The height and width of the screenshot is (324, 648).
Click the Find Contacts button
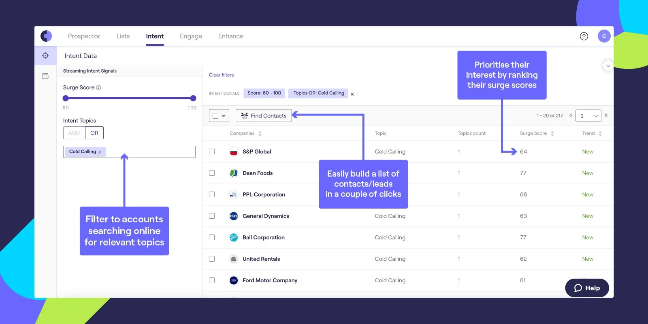tap(264, 116)
